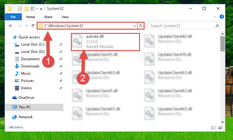Viewport: 233px width, 140px height.
Task: Refresh the System32 folder view
Action: pyautogui.click(x=141, y=26)
